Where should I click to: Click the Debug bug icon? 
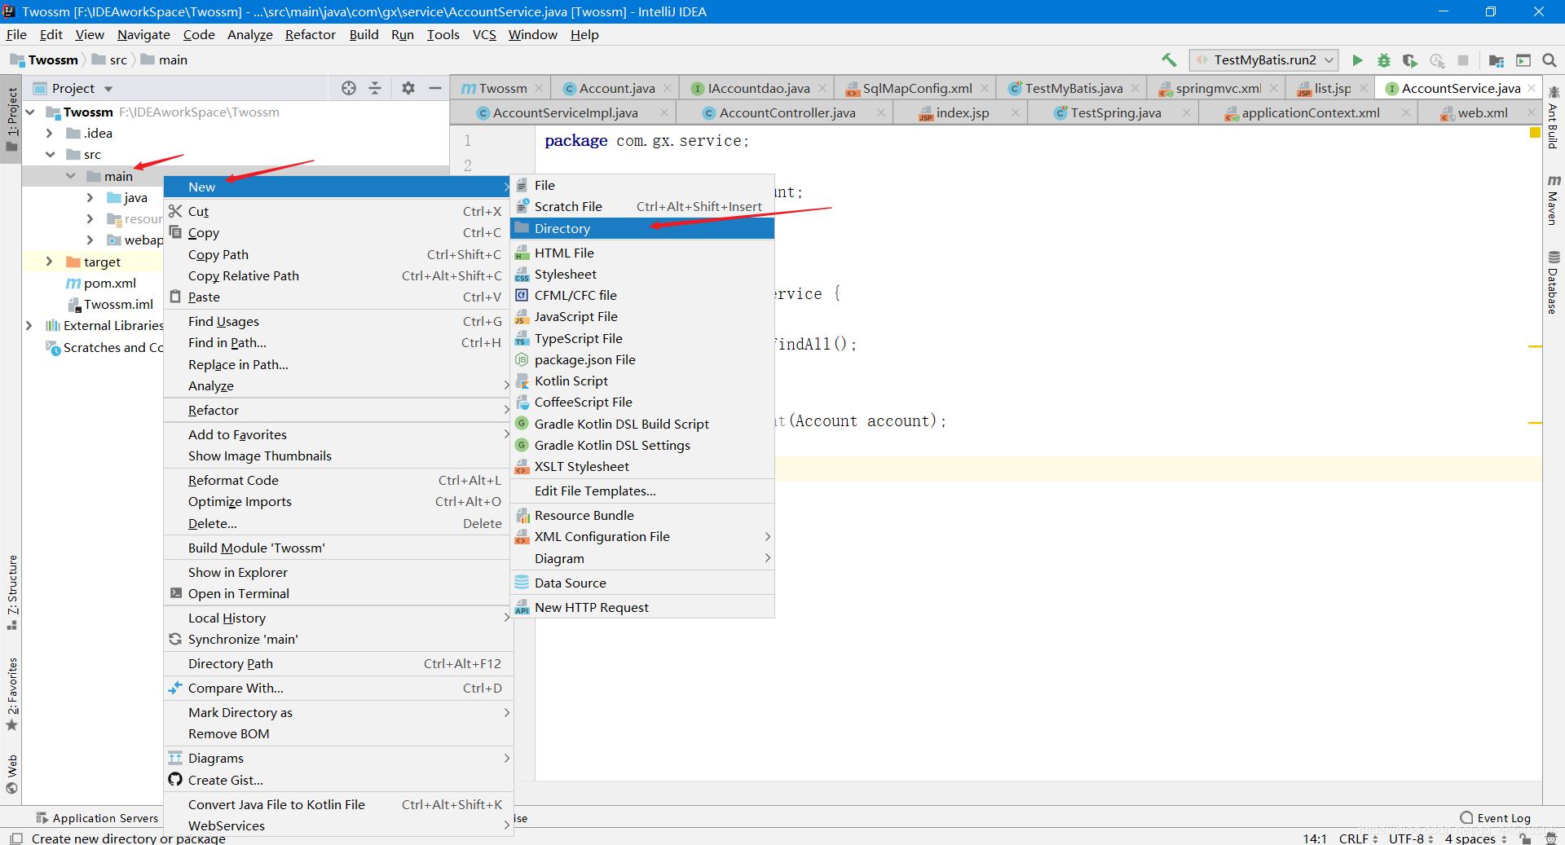click(x=1383, y=60)
